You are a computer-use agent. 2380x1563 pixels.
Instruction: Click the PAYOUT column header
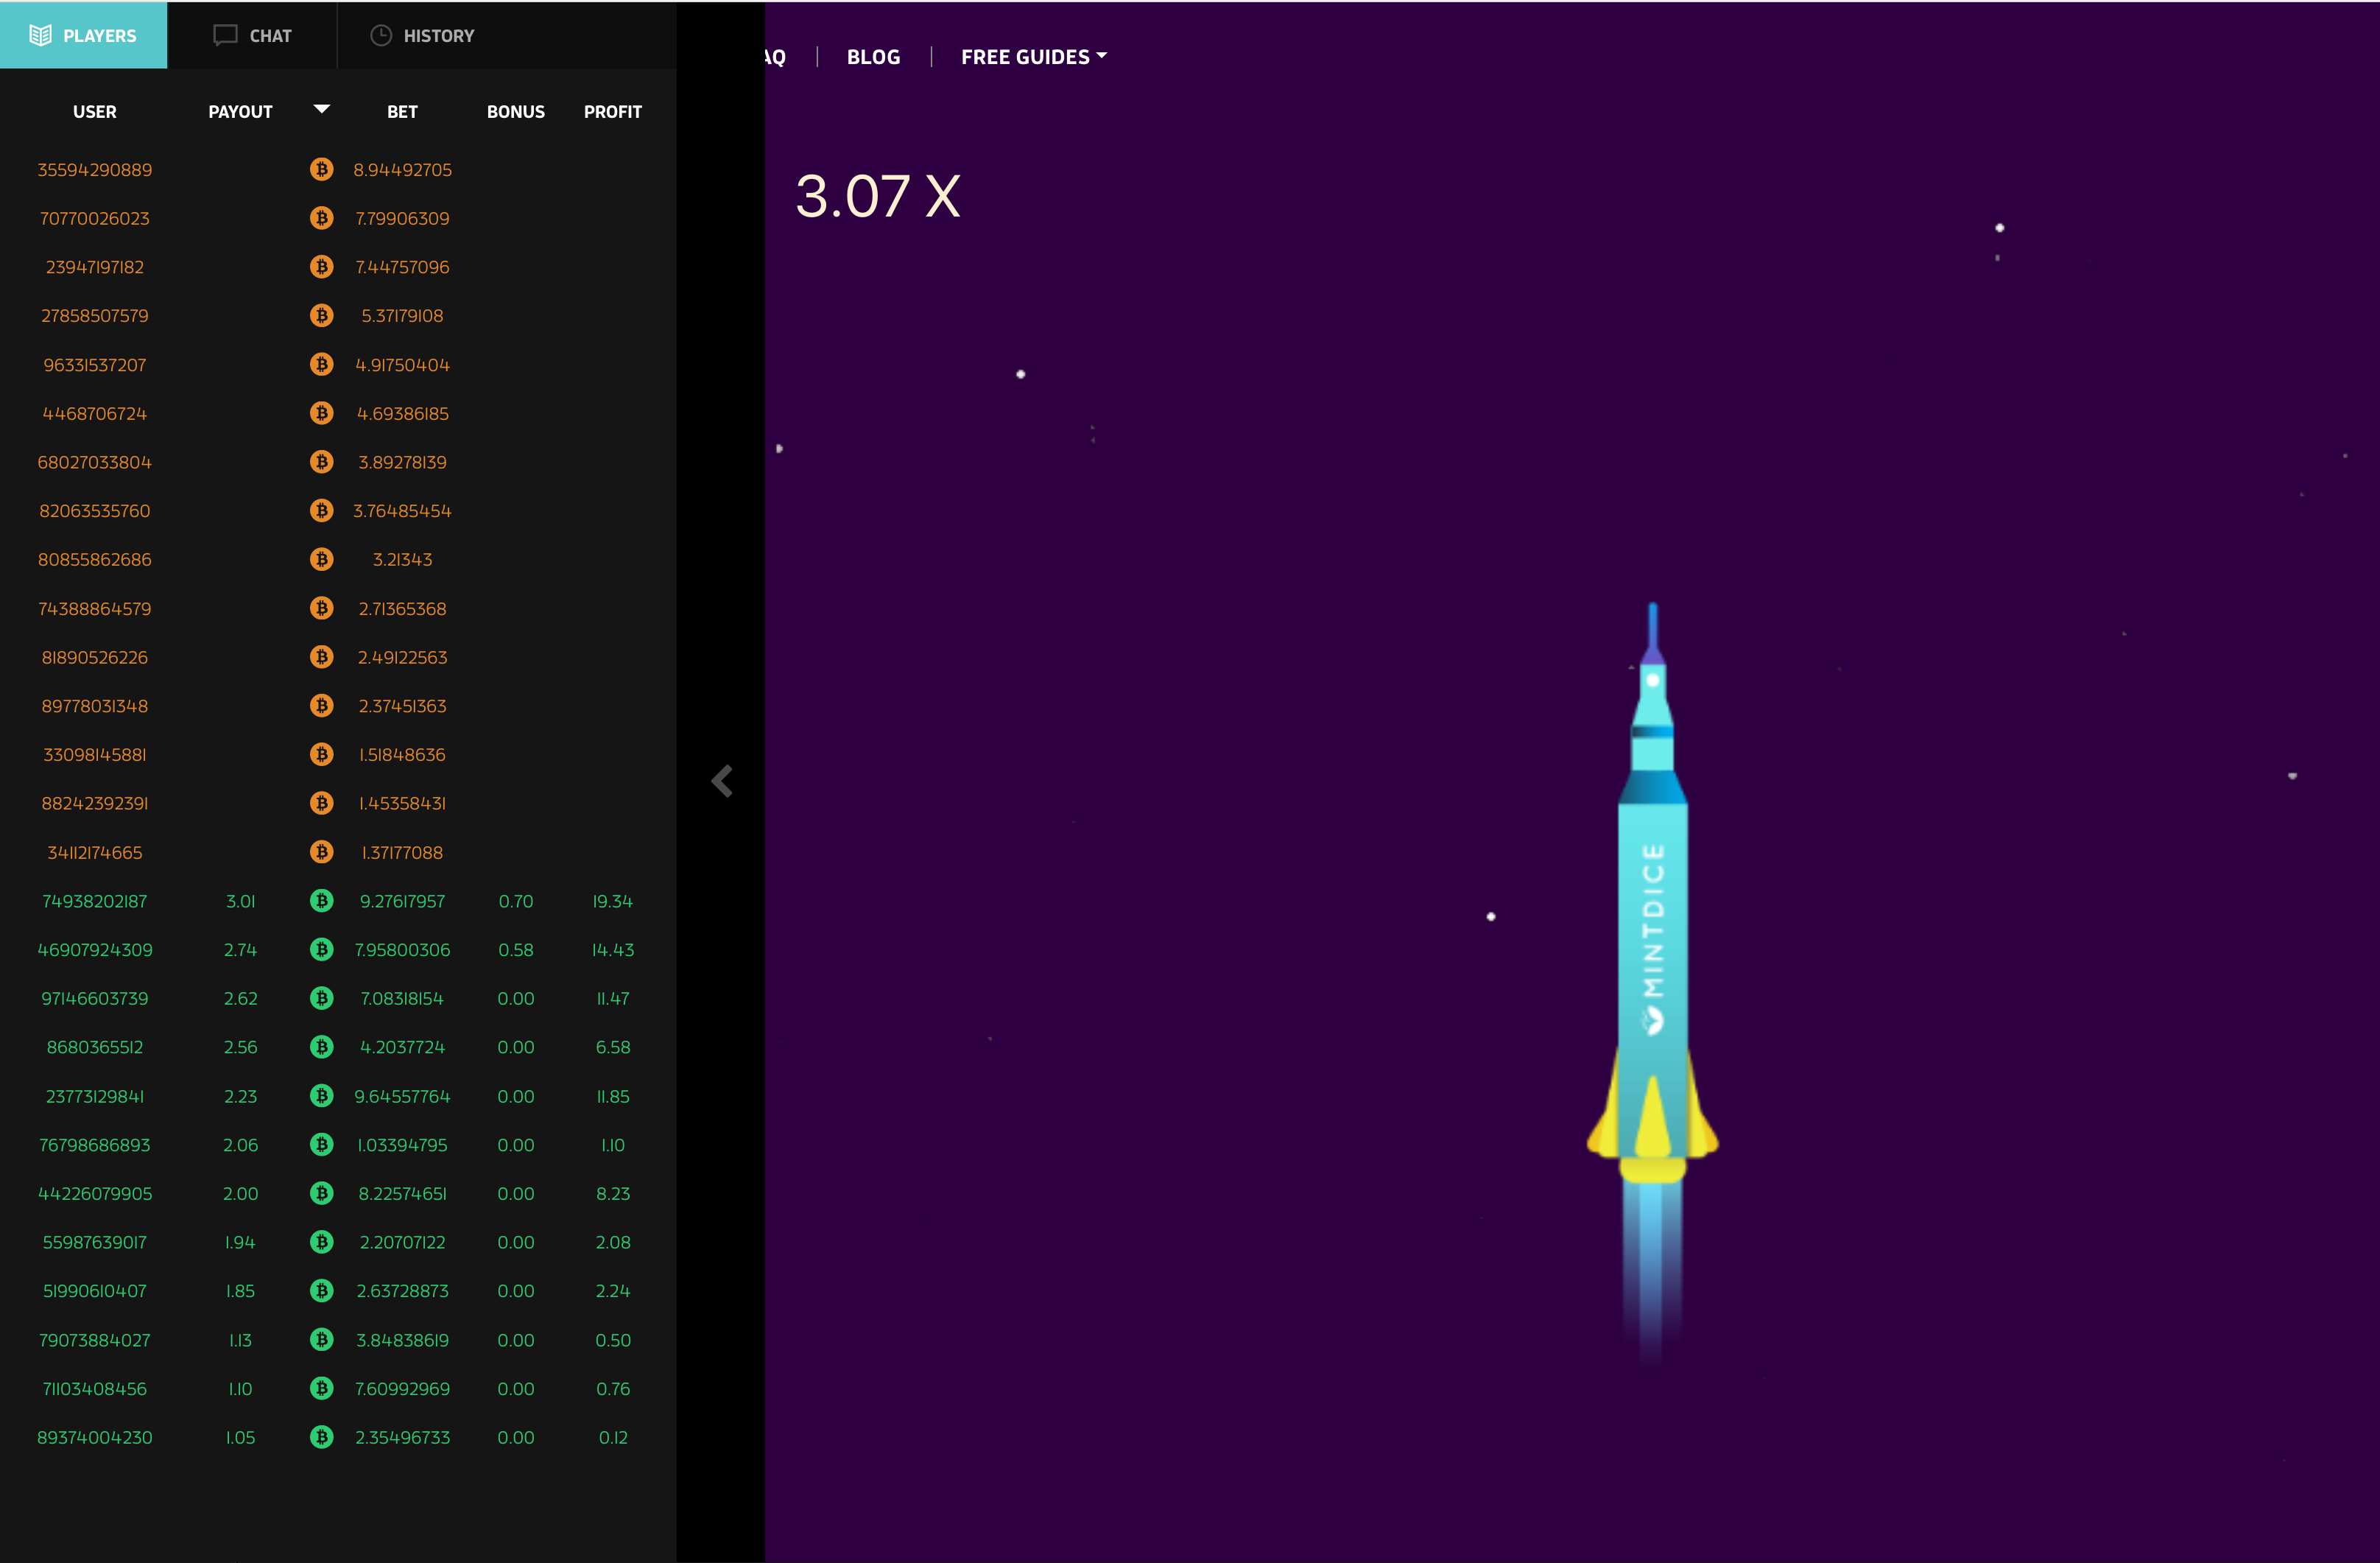[x=240, y=112]
